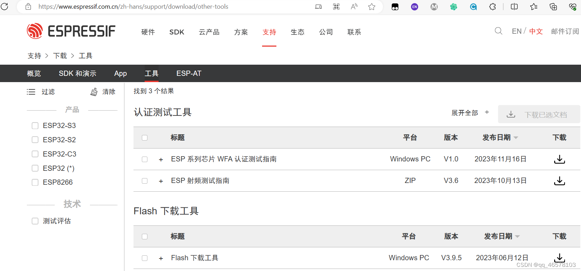
Task: Expand the ESP 系列芯片 WFA 认证测试指南 row
Action: pos(161,160)
